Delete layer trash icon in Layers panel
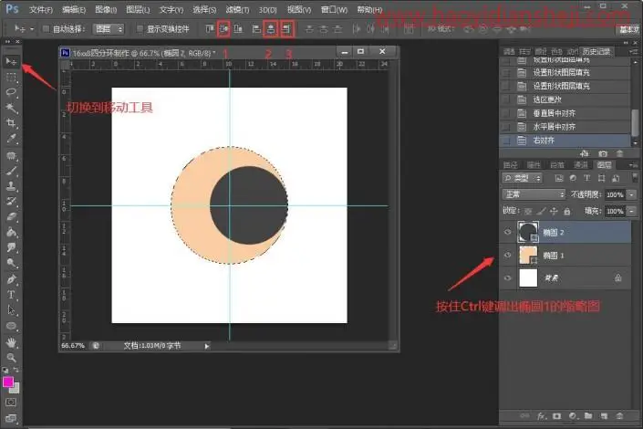Image resolution: width=643 pixels, height=429 pixels. tap(619, 416)
